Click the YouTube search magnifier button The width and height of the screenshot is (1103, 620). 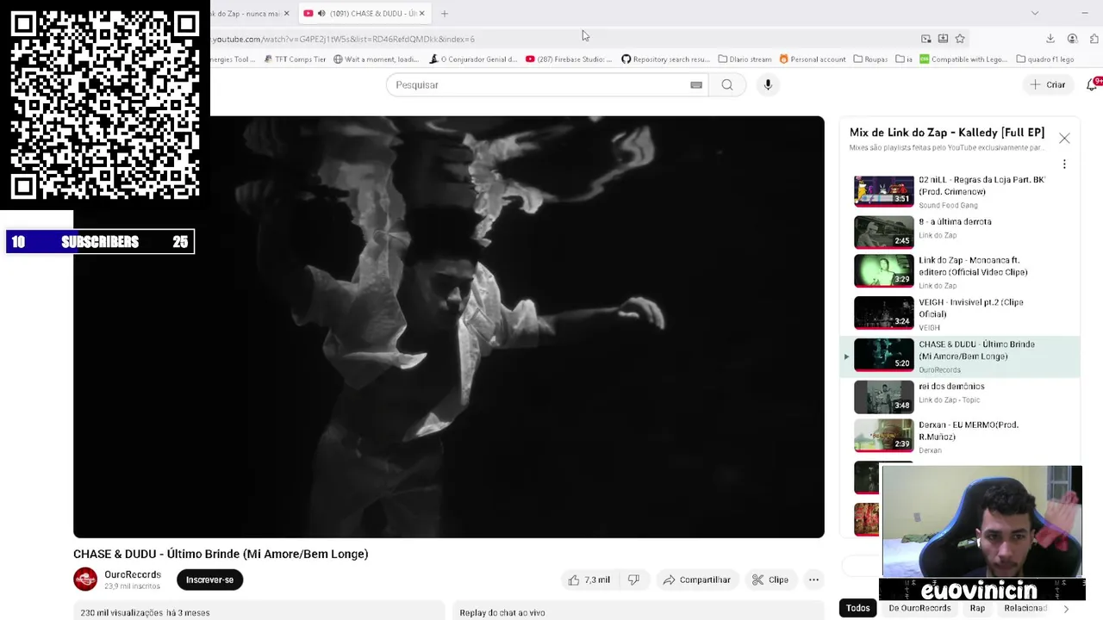[x=727, y=84]
